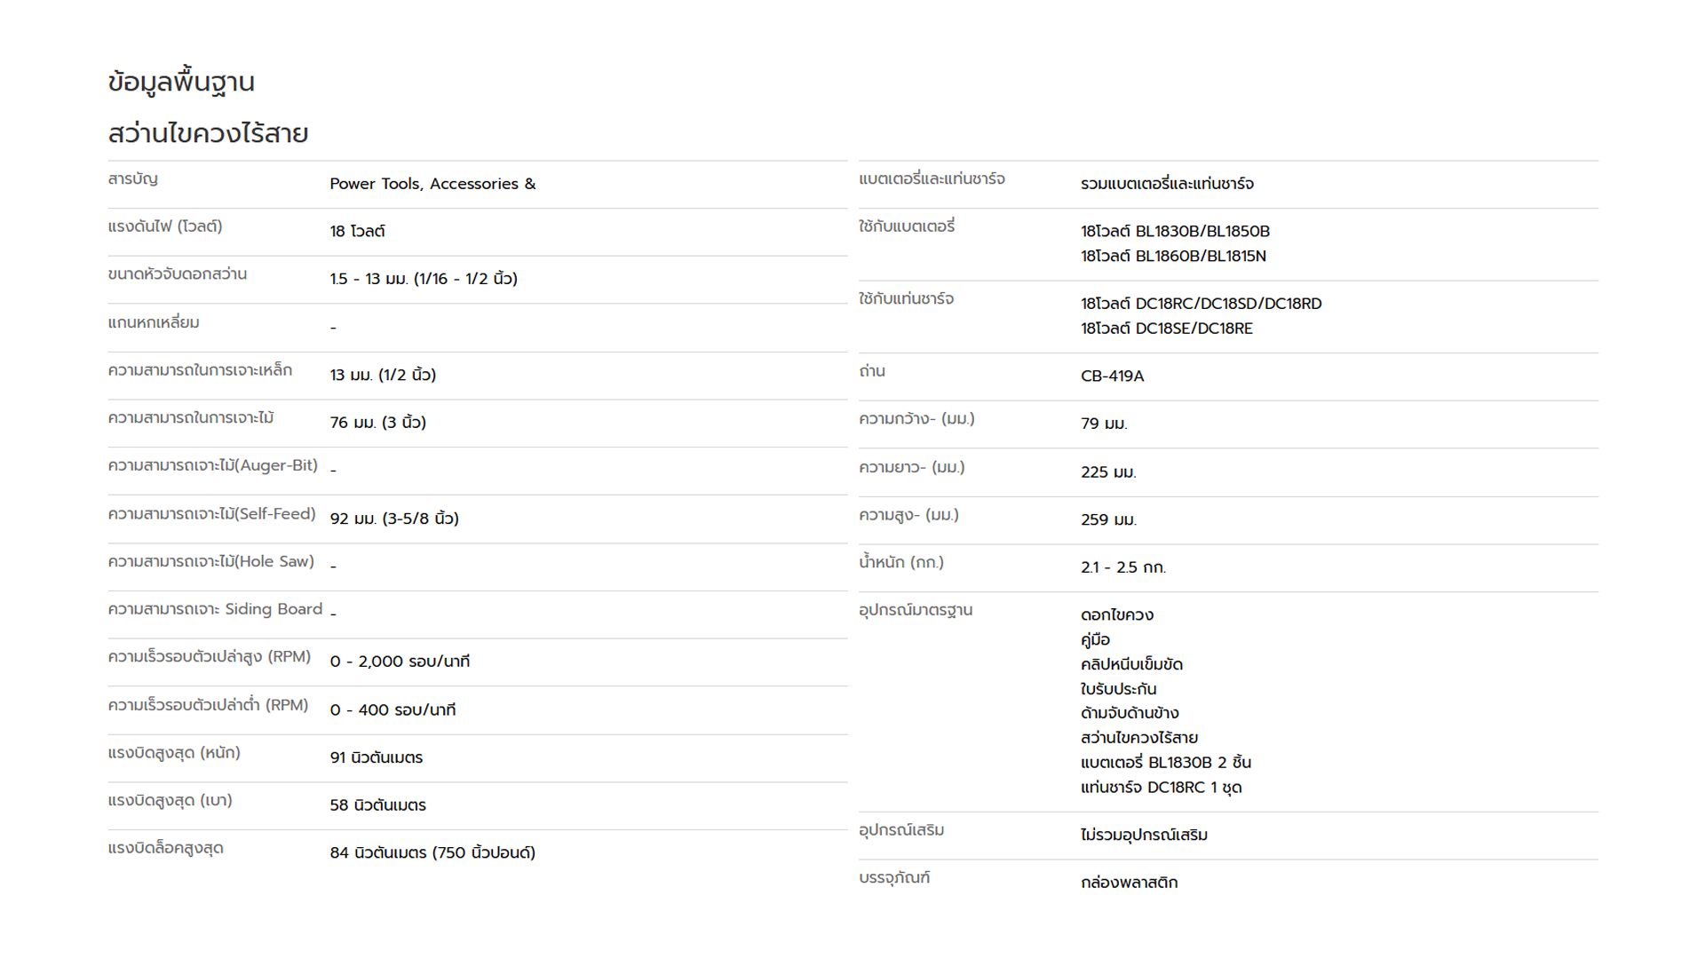Select the สว่านไขควงไร้สาย title text
The width and height of the screenshot is (1705, 959).
pyautogui.click(x=208, y=134)
